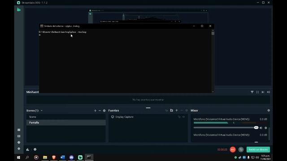Click the Emitir en directo button
Screen dimensions: 287x161
(x=258, y=149)
